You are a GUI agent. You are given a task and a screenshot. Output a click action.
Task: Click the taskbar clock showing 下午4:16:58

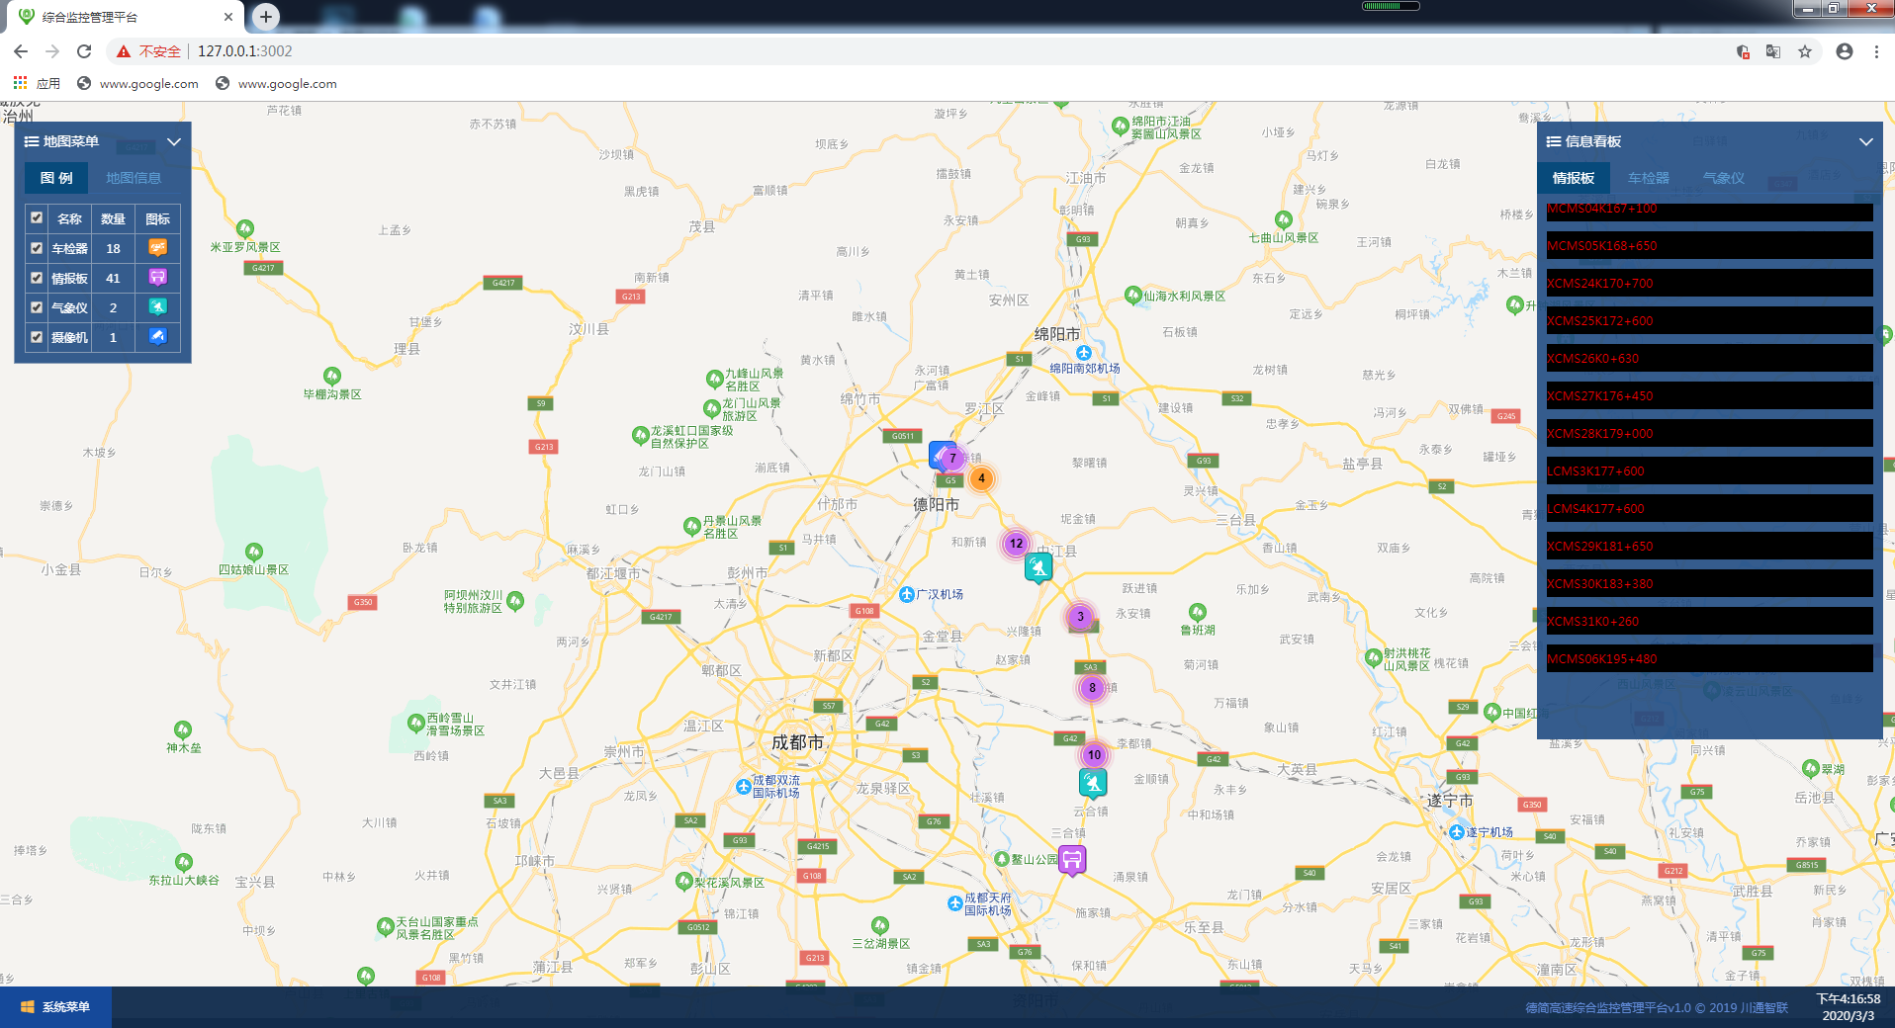tap(1848, 1007)
